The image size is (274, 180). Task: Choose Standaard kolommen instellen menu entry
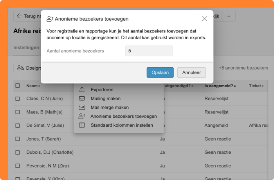coord(122,125)
